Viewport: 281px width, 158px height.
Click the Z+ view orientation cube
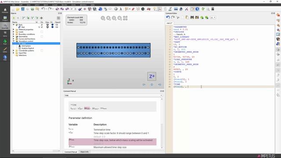[x=151, y=76]
